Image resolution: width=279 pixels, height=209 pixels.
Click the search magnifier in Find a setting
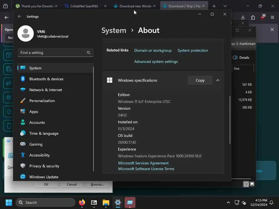pos(89,53)
